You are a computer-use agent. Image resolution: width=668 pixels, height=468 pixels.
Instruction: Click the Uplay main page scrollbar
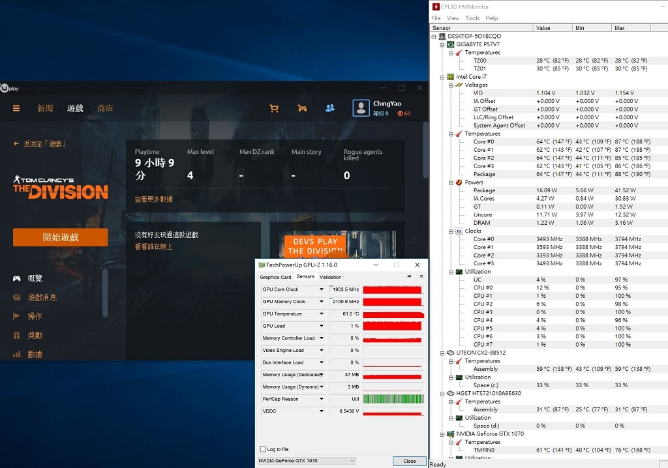(425, 150)
